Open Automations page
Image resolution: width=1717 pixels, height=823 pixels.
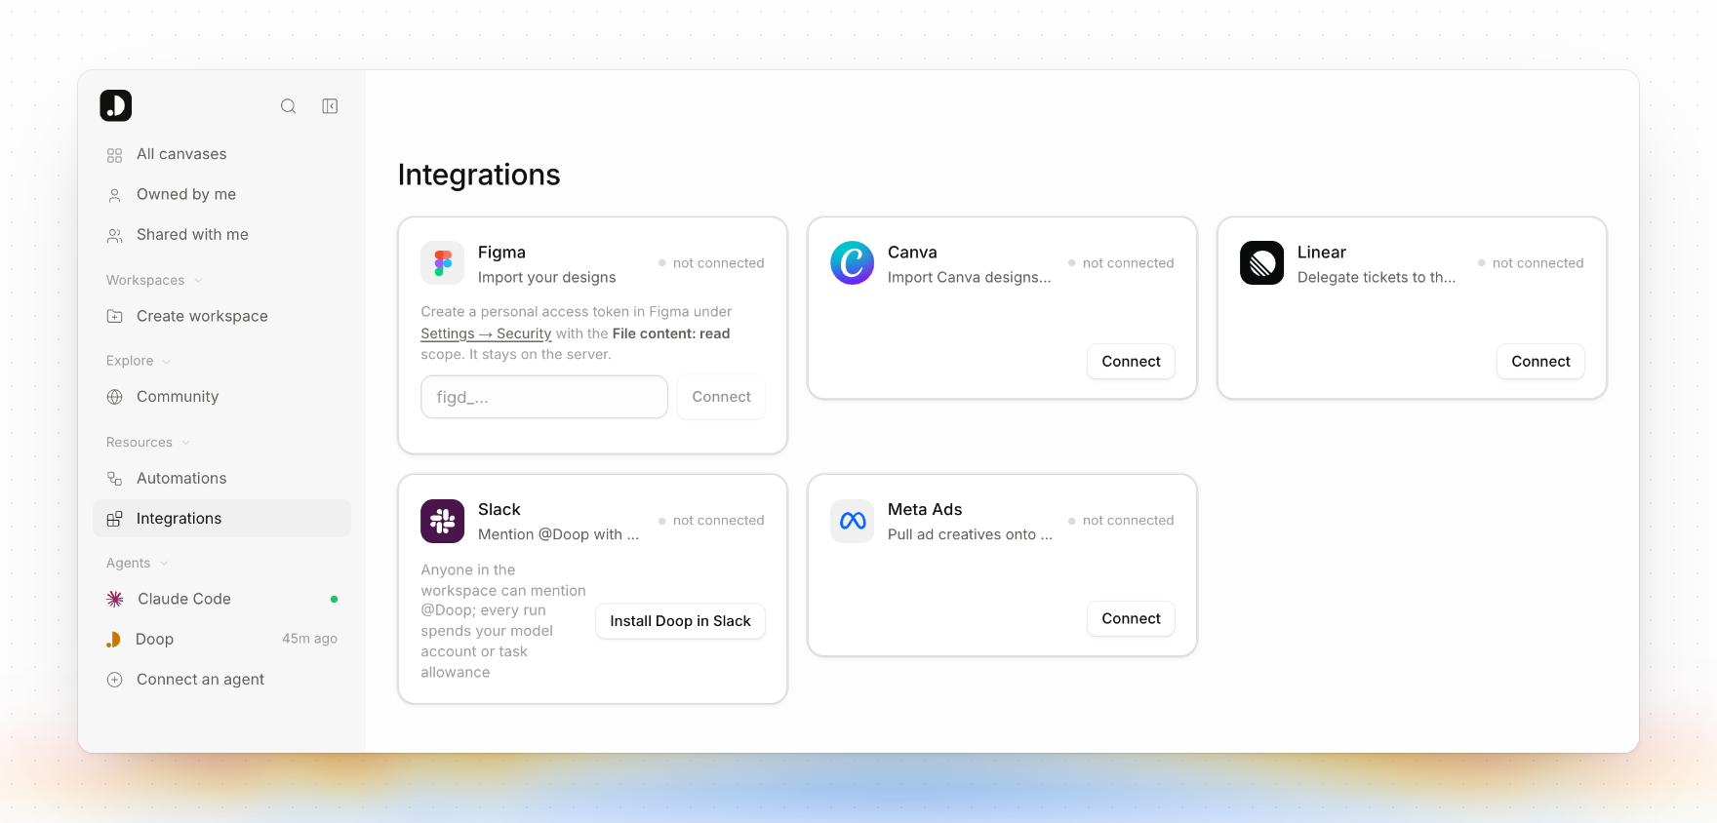[x=221, y=478]
